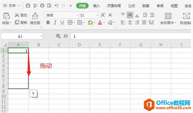Select column G header

coord(141,45)
